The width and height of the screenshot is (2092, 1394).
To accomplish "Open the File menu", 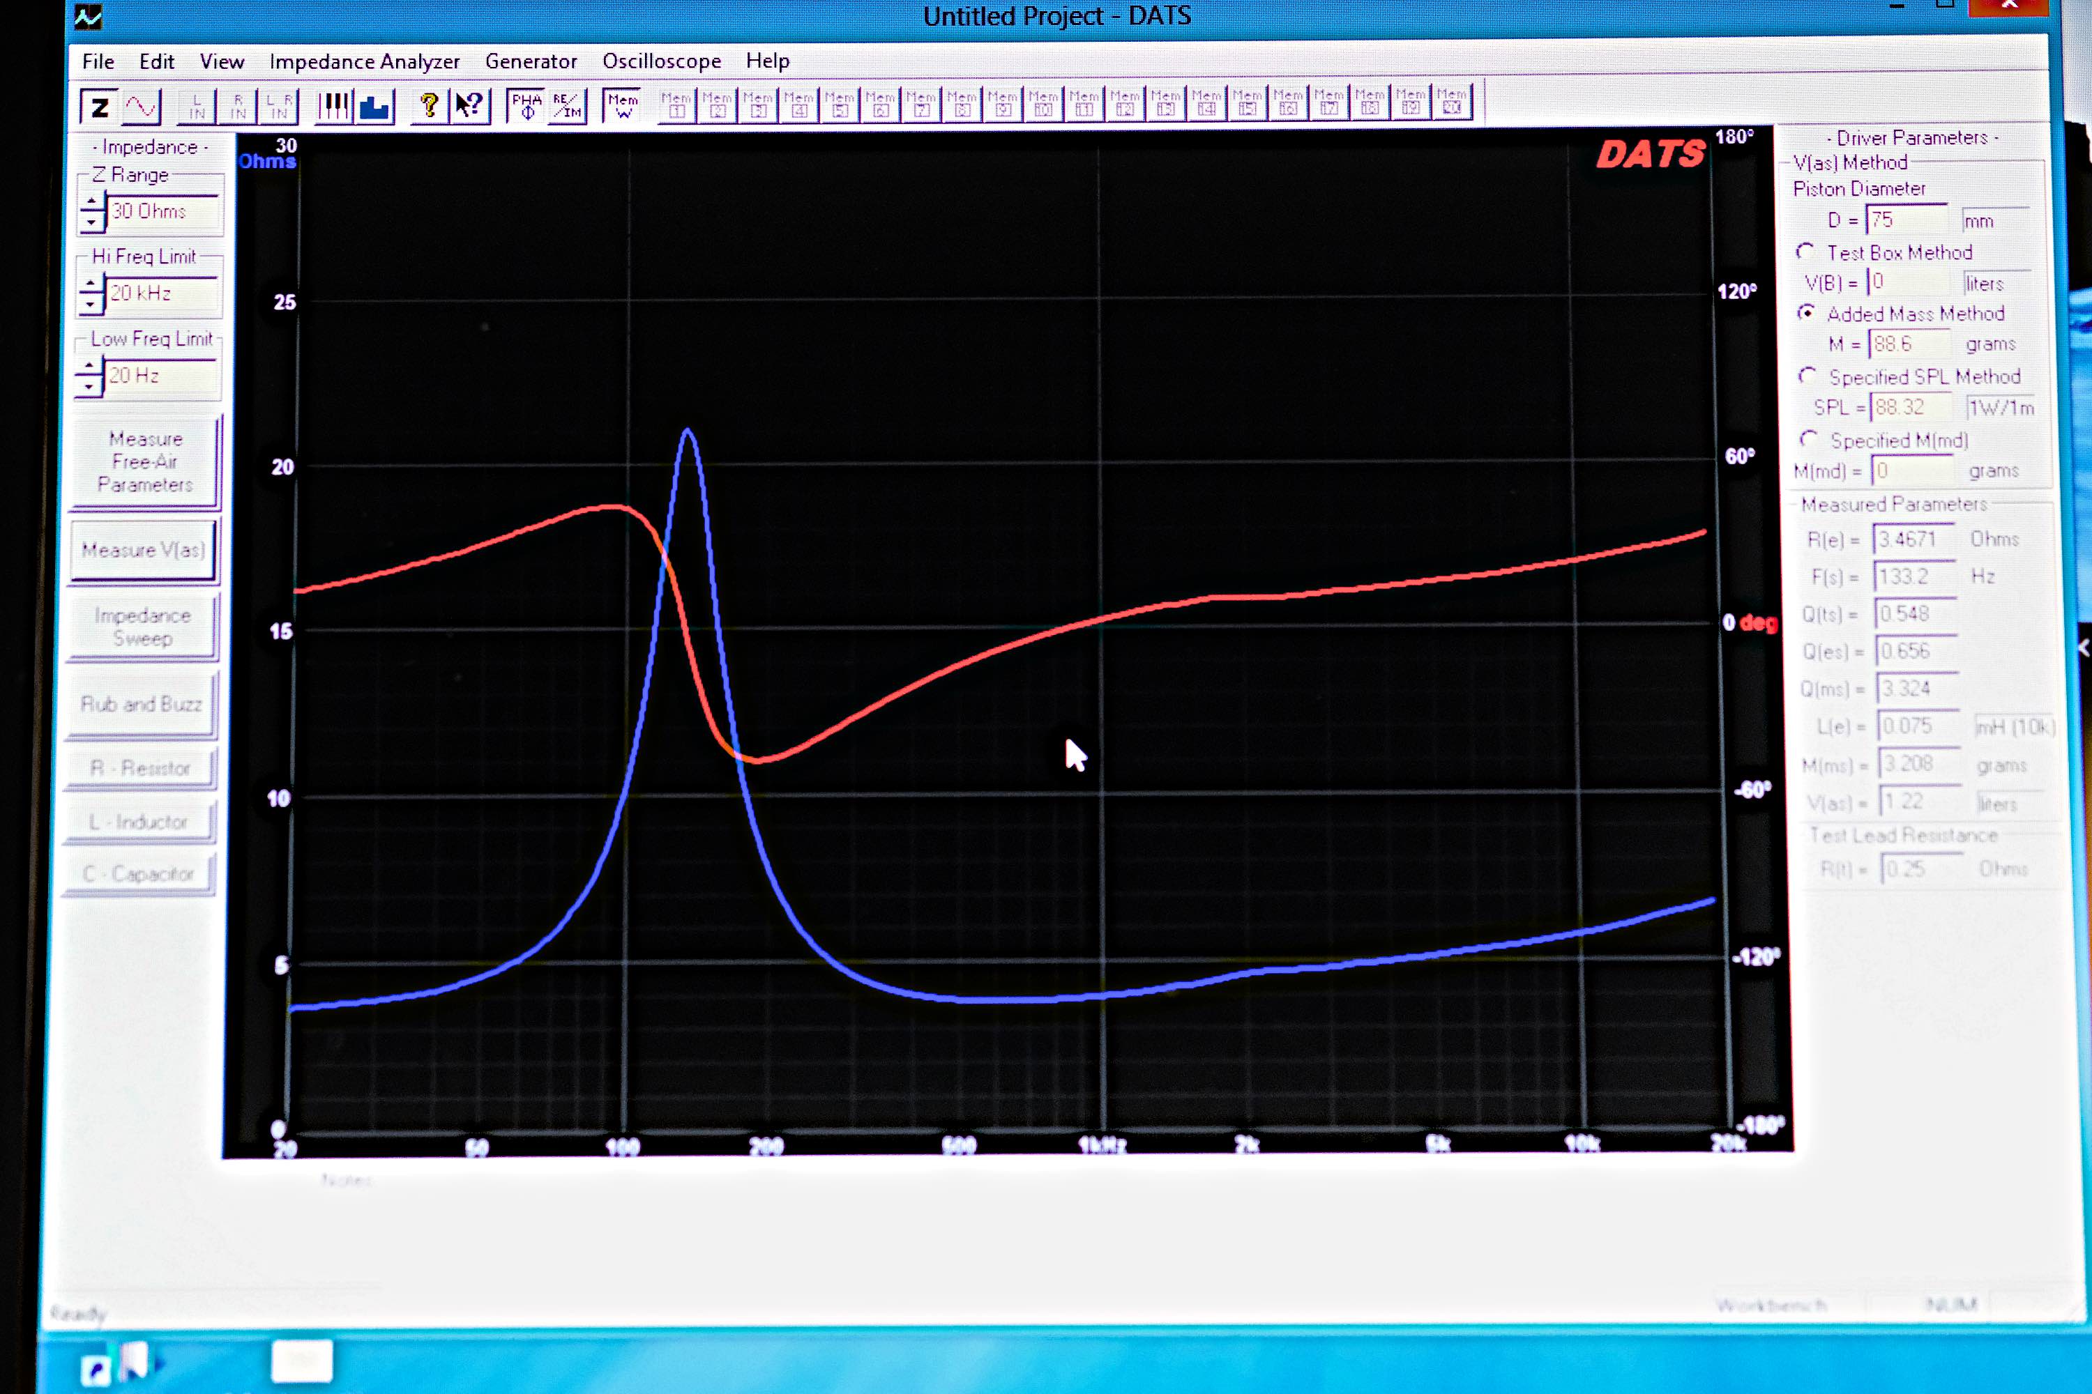I will coord(98,61).
